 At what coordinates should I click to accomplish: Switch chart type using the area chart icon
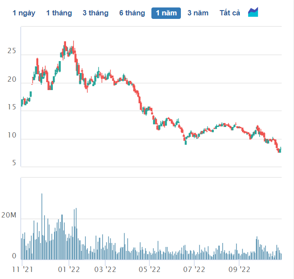pos(253,12)
